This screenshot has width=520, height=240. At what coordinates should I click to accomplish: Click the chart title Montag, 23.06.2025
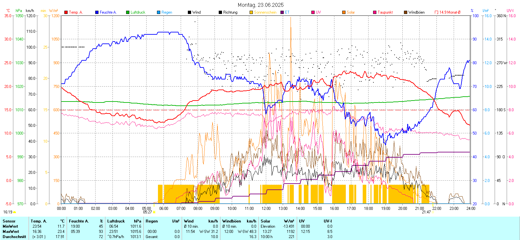pos(260,5)
